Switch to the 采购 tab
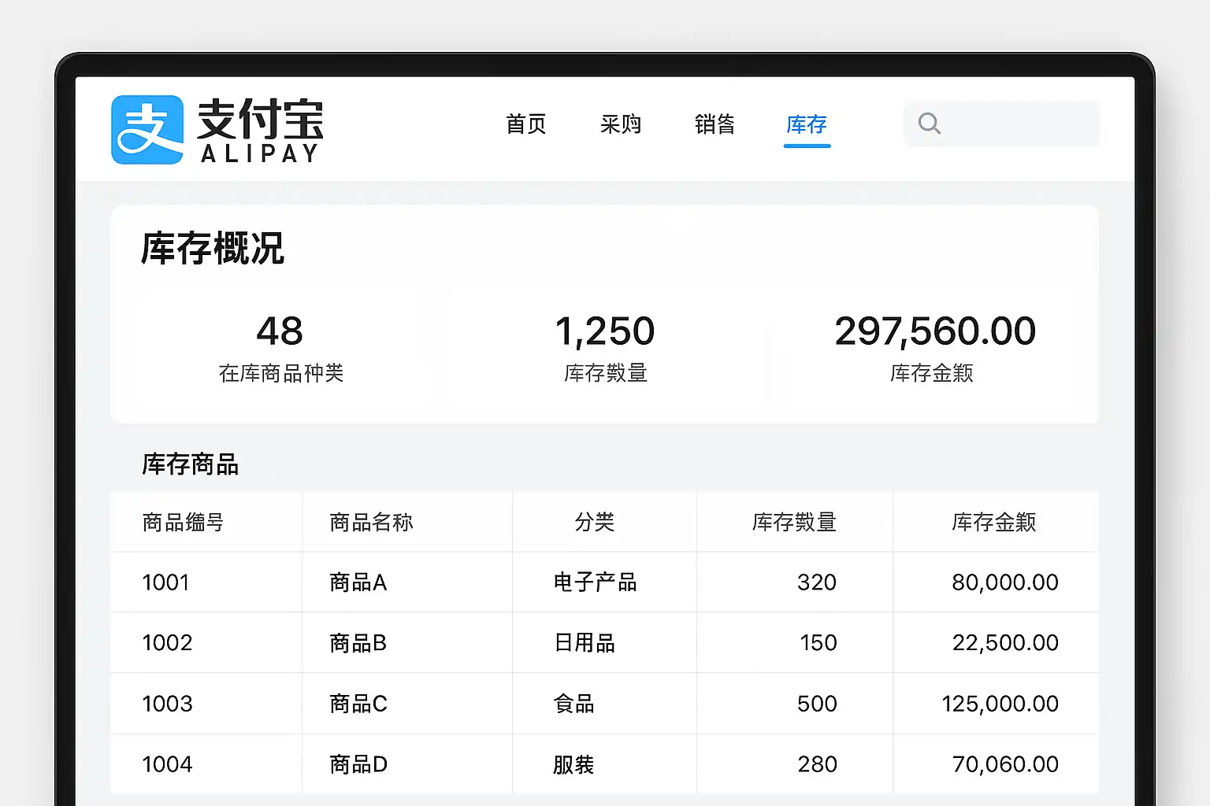 coord(620,124)
